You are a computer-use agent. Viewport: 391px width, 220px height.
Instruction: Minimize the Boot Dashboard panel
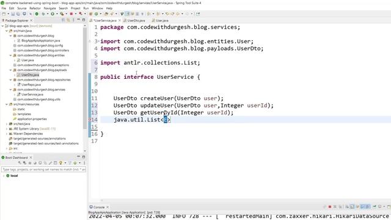coord(78,156)
